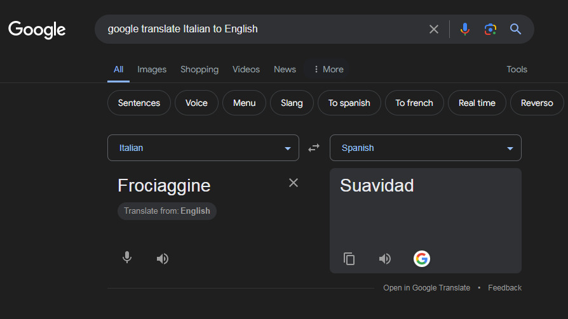Send Feedback on the translation
Viewport: 568px width, 319px height.
click(504, 288)
